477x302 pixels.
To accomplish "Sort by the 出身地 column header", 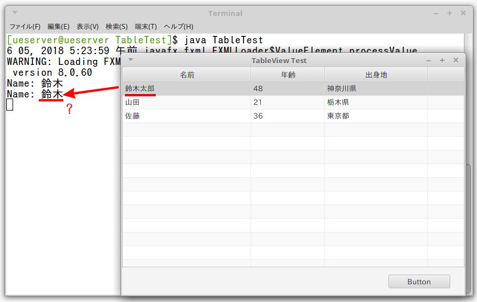I will tap(376, 75).
